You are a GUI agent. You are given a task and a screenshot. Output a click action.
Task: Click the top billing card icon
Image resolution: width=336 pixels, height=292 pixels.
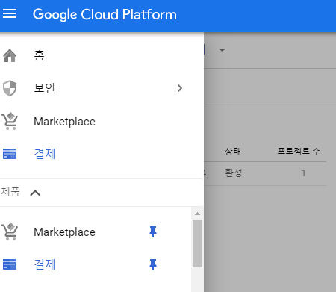[x=10, y=154]
